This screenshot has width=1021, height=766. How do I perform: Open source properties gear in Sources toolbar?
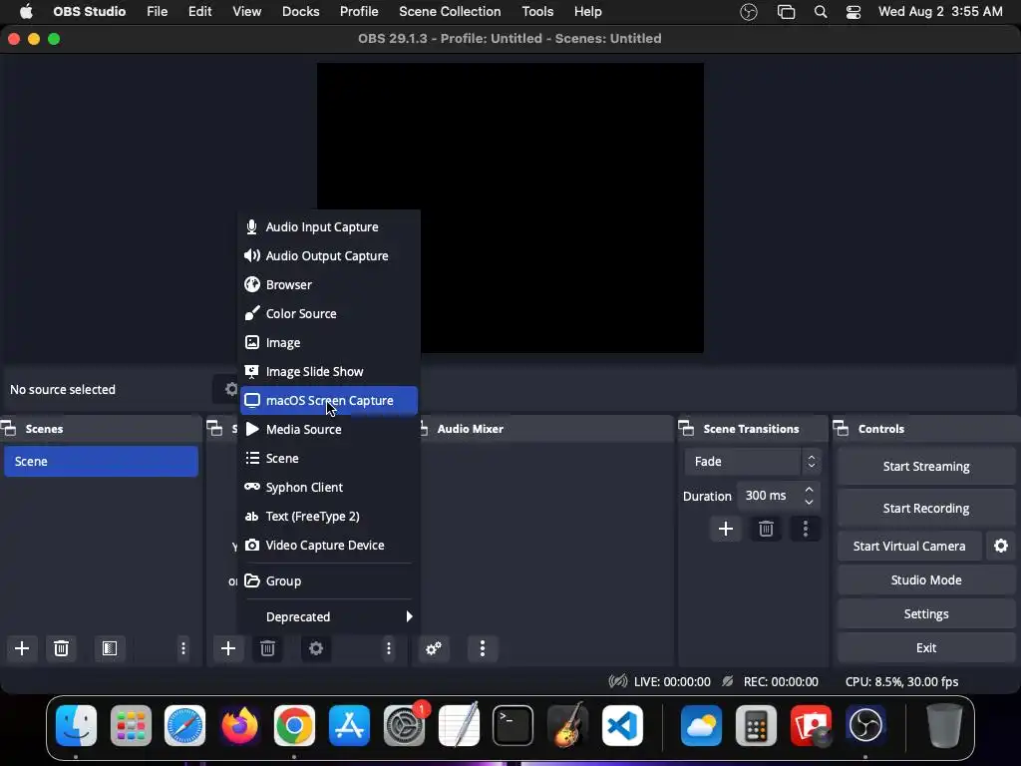pos(316,648)
